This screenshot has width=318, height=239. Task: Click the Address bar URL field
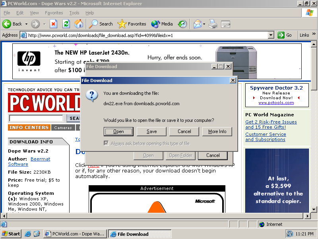[x=147, y=35]
